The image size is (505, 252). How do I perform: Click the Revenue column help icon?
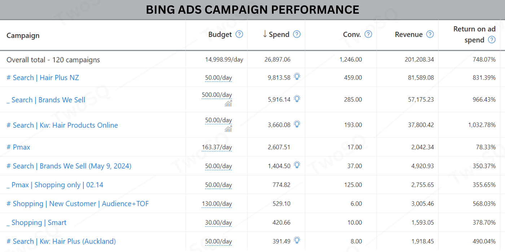[430, 34]
